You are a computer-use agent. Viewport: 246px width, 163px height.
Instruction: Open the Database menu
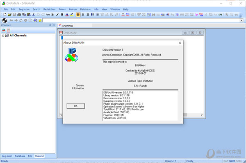point(85,9)
